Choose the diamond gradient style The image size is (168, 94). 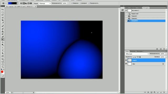click(x=31, y=3)
